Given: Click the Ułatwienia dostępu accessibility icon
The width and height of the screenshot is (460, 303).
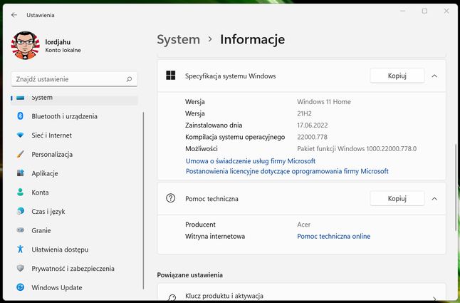Looking at the screenshot, I should pos(20,250).
